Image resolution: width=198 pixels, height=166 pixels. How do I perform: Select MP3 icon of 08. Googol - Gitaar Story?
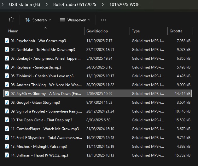[x=7, y=102]
